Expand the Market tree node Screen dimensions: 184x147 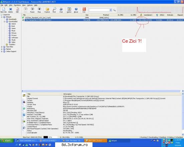click(2, 49)
